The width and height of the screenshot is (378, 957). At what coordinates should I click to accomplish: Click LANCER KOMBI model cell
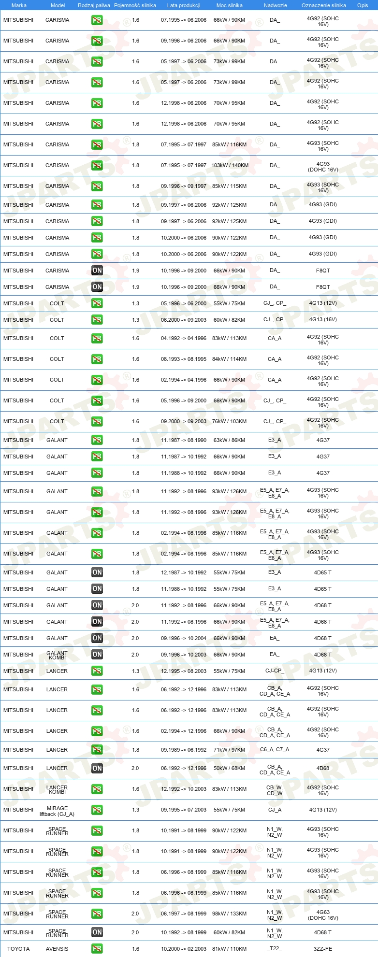click(57, 790)
